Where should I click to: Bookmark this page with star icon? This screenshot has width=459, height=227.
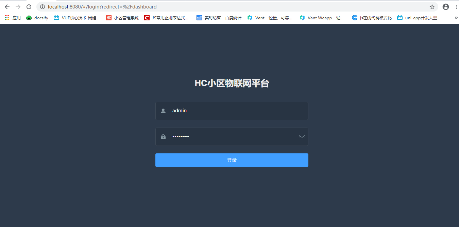coord(432,7)
